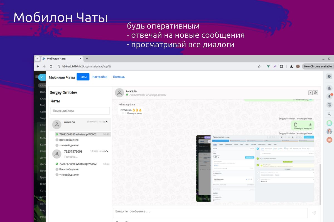Click the help question mark icon
This screenshot has width=334, height=222.
point(329,77)
